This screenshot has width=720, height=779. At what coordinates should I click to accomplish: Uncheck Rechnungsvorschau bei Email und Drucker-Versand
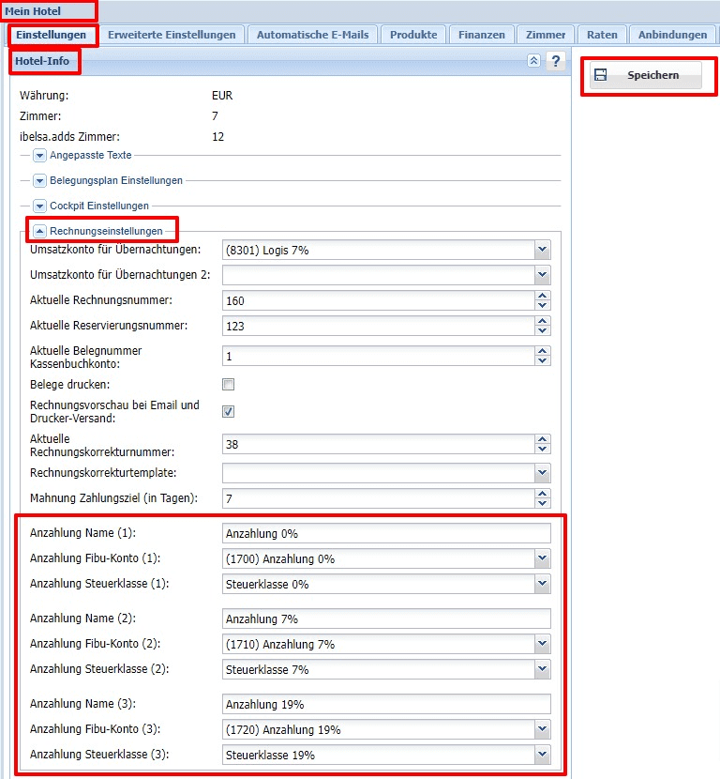coord(228,411)
